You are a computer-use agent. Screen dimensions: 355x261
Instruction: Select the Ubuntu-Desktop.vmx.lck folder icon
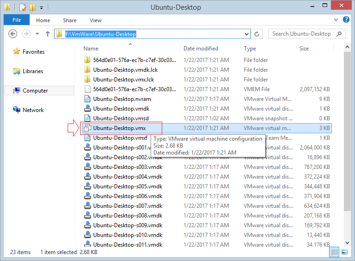point(88,79)
